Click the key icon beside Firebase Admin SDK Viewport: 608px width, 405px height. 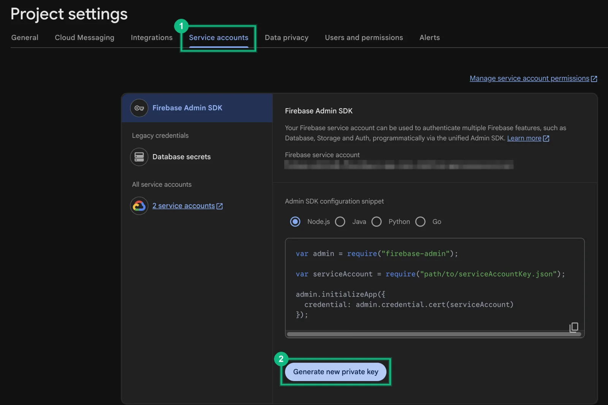coord(139,108)
